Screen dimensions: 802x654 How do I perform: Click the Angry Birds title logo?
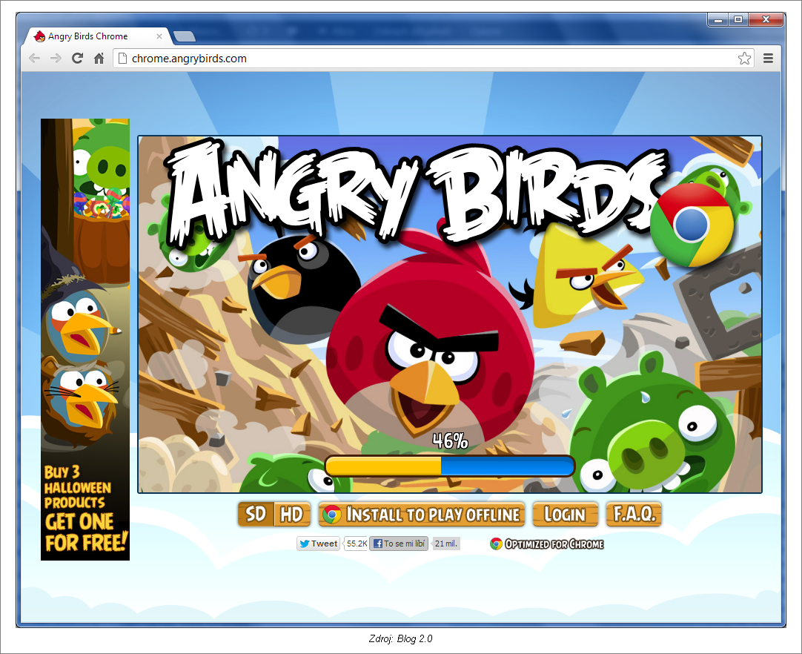tap(417, 192)
